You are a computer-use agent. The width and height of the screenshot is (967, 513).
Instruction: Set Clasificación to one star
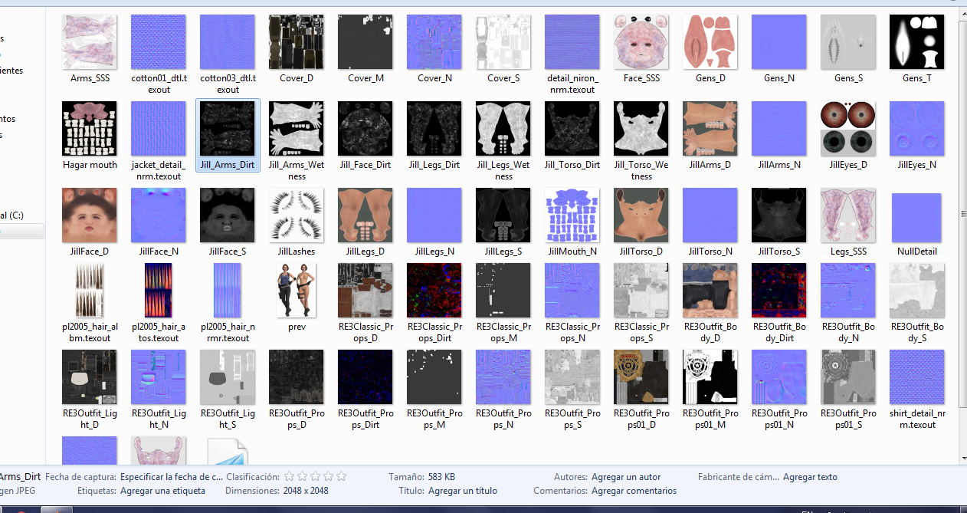point(290,476)
